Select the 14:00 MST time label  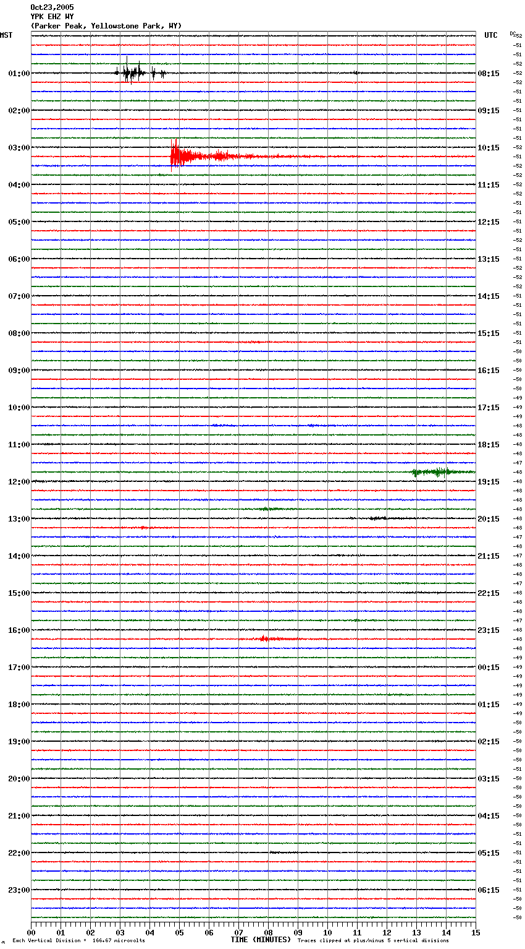pos(19,556)
